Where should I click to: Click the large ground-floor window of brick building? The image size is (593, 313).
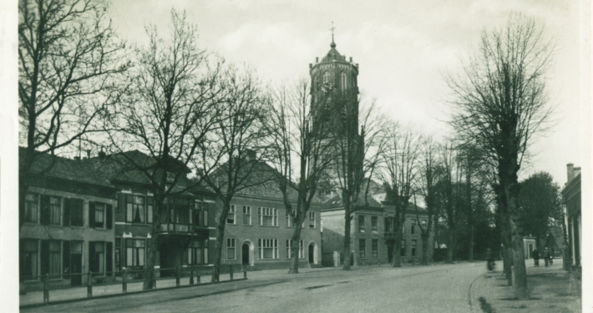pos(268,249)
